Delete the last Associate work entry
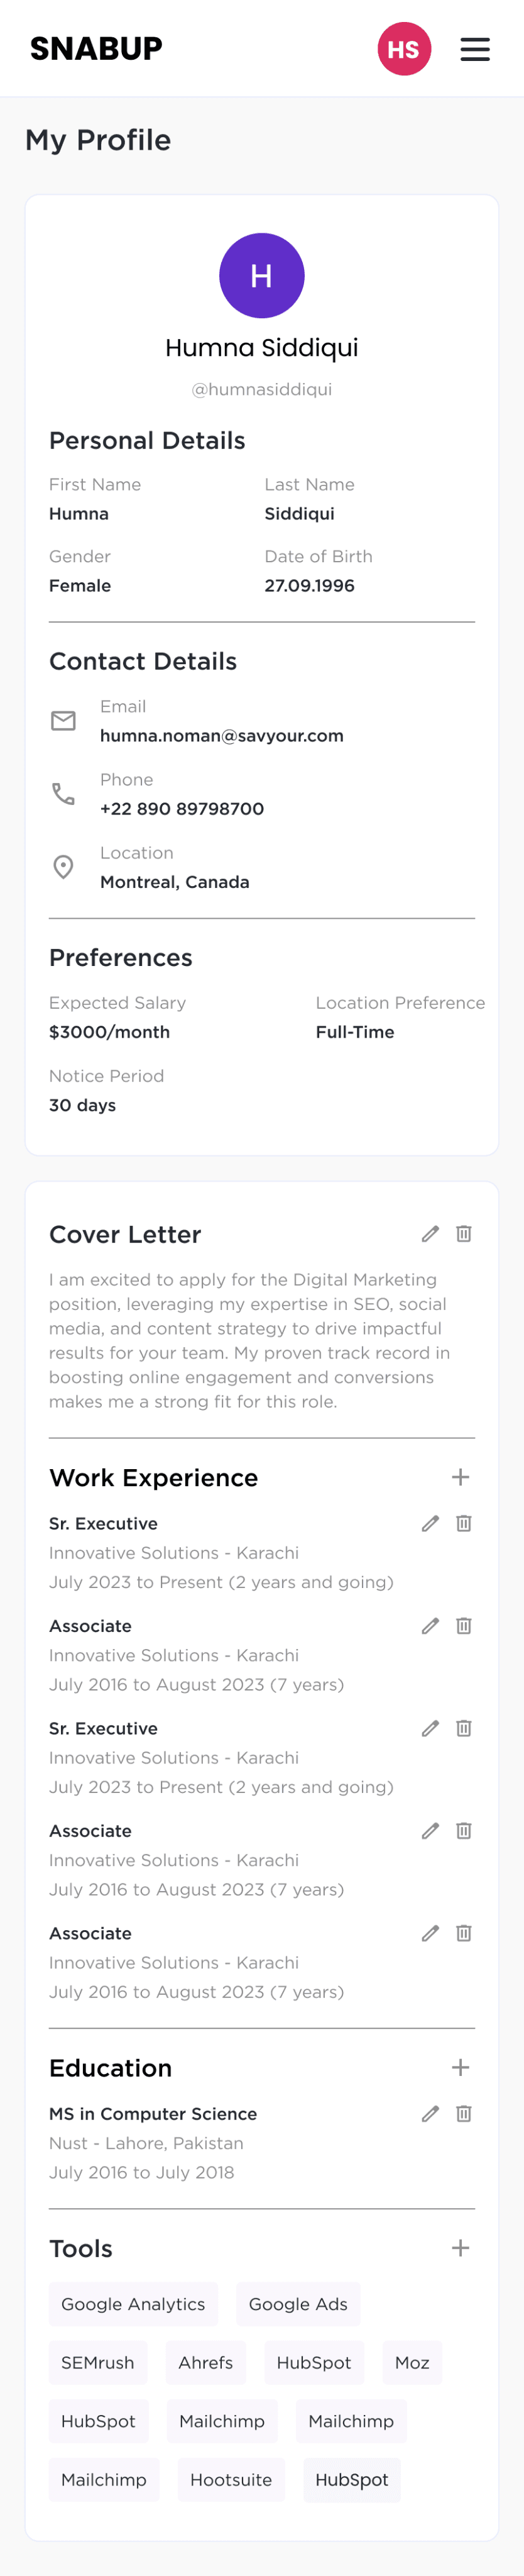Screen dimensions: 524x2576 (464, 1933)
